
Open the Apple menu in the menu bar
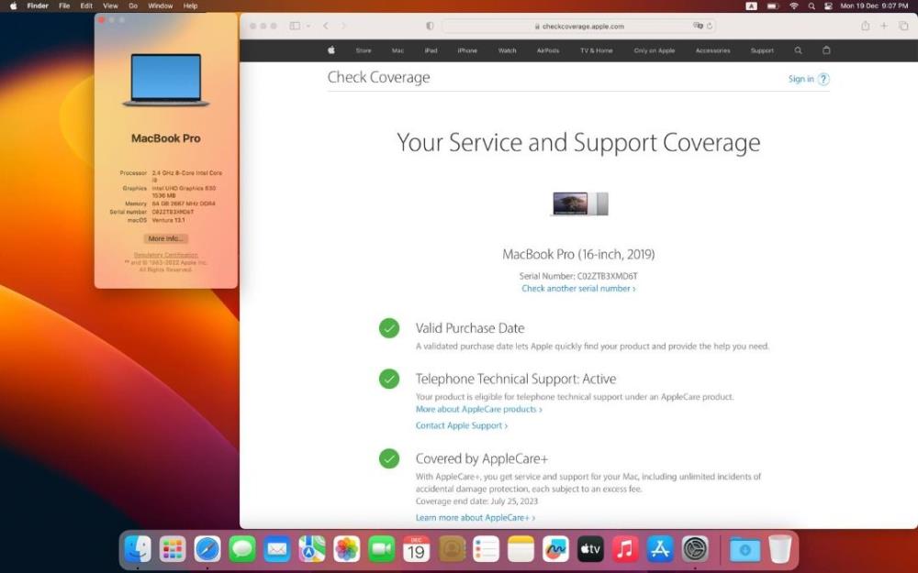click(14, 6)
